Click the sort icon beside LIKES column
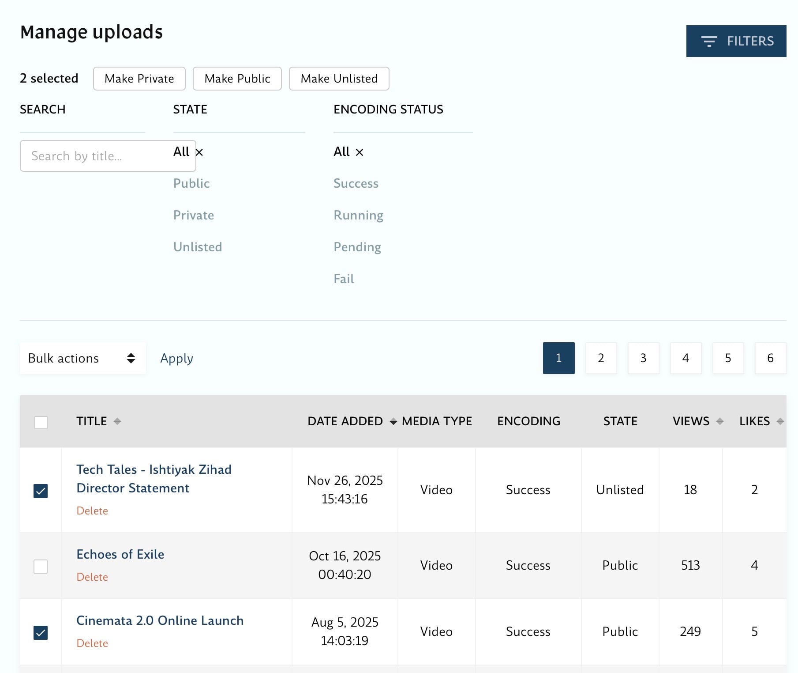The image size is (798, 673). (780, 421)
